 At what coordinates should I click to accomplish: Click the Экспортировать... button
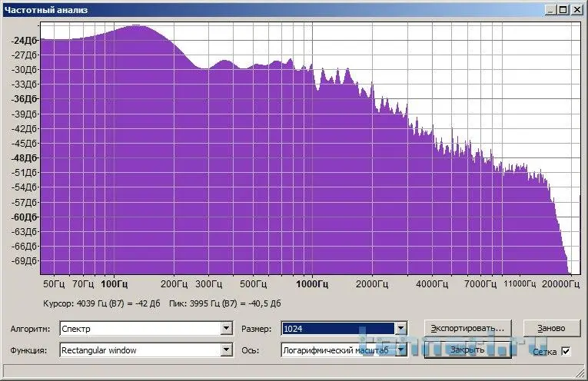point(467,328)
